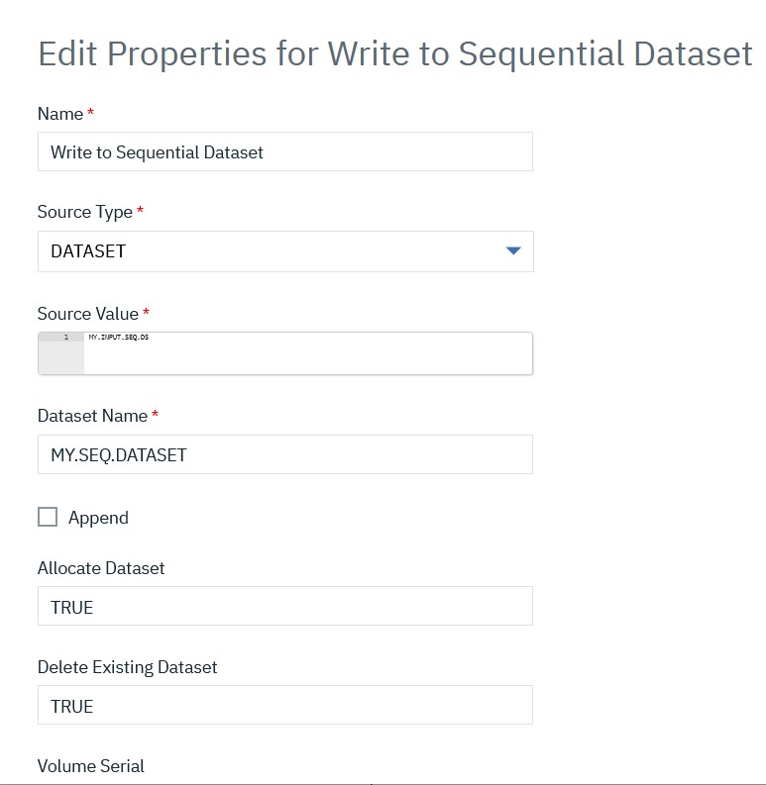
Task: Click the Append checkbox label text
Action: pos(98,518)
